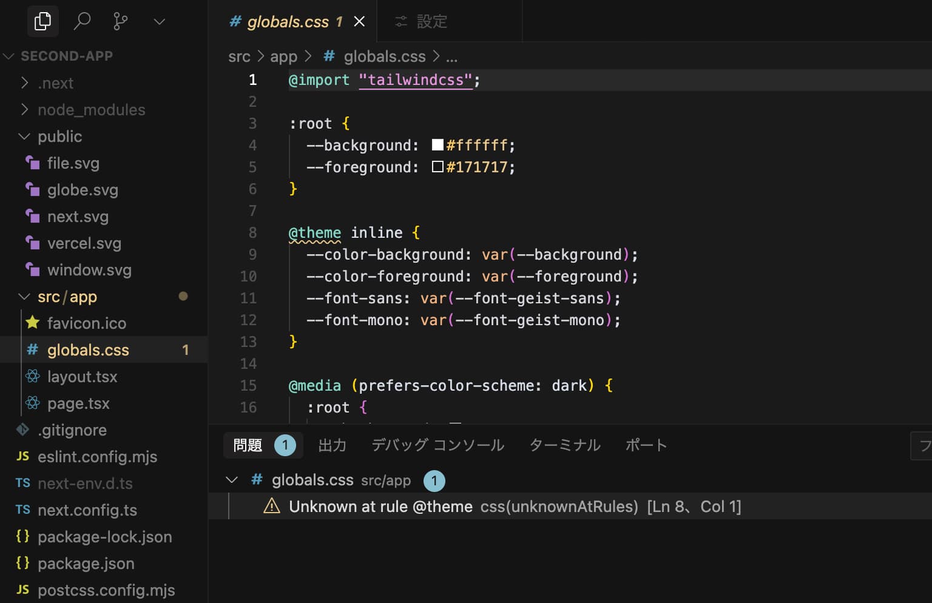Collapse globals.css group in problems panel
This screenshot has width=932, height=603.
tap(231, 480)
